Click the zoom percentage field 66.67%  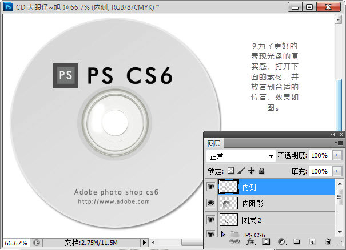point(16,243)
